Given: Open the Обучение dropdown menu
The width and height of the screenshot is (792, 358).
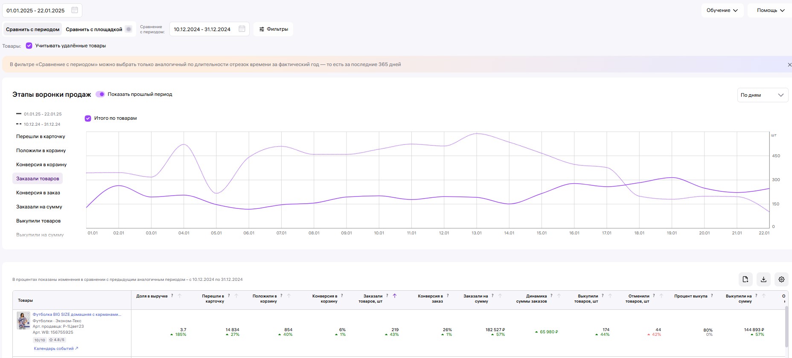Looking at the screenshot, I should [x=722, y=10].
